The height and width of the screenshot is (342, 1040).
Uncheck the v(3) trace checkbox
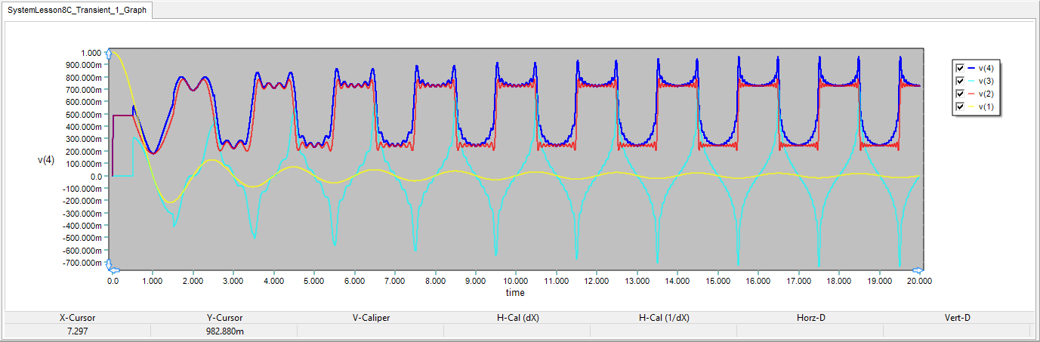click(959, 82)
